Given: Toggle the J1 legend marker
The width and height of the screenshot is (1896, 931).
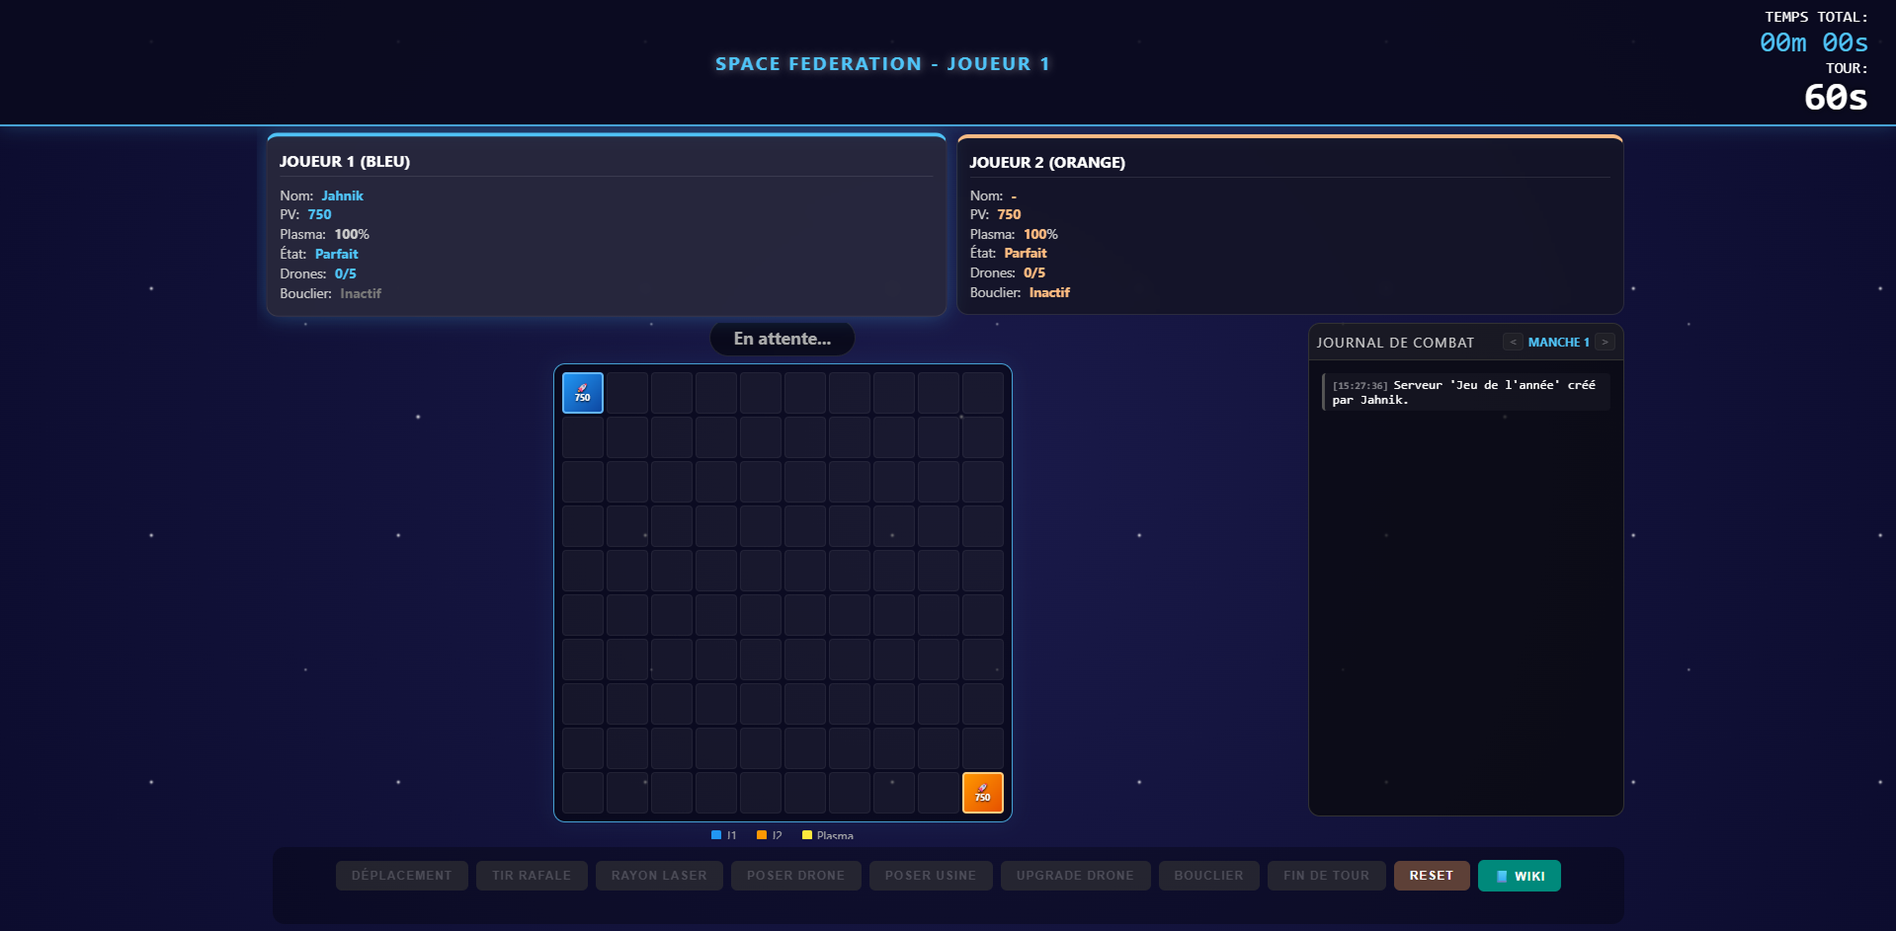Looking at the screenshot, I should point(716,834).
